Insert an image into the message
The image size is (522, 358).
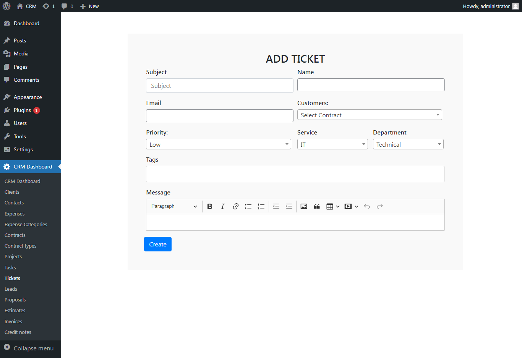[303, 206]
